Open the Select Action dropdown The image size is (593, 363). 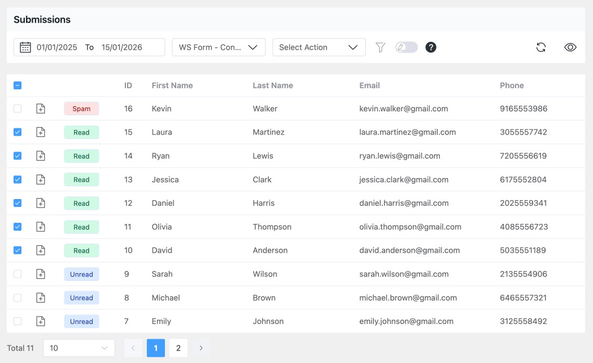[x=319, y=47]
